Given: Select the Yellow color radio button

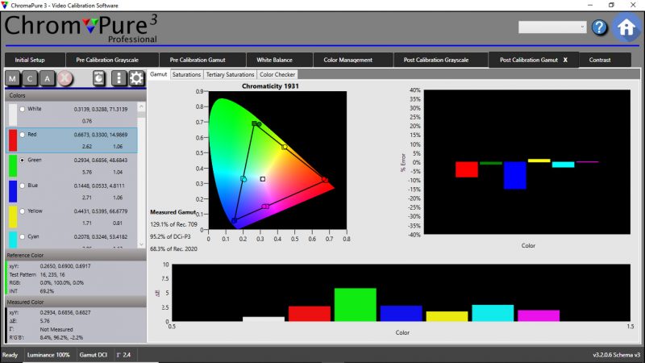Looking at the screenshot, I should click(x=22, y=211).
